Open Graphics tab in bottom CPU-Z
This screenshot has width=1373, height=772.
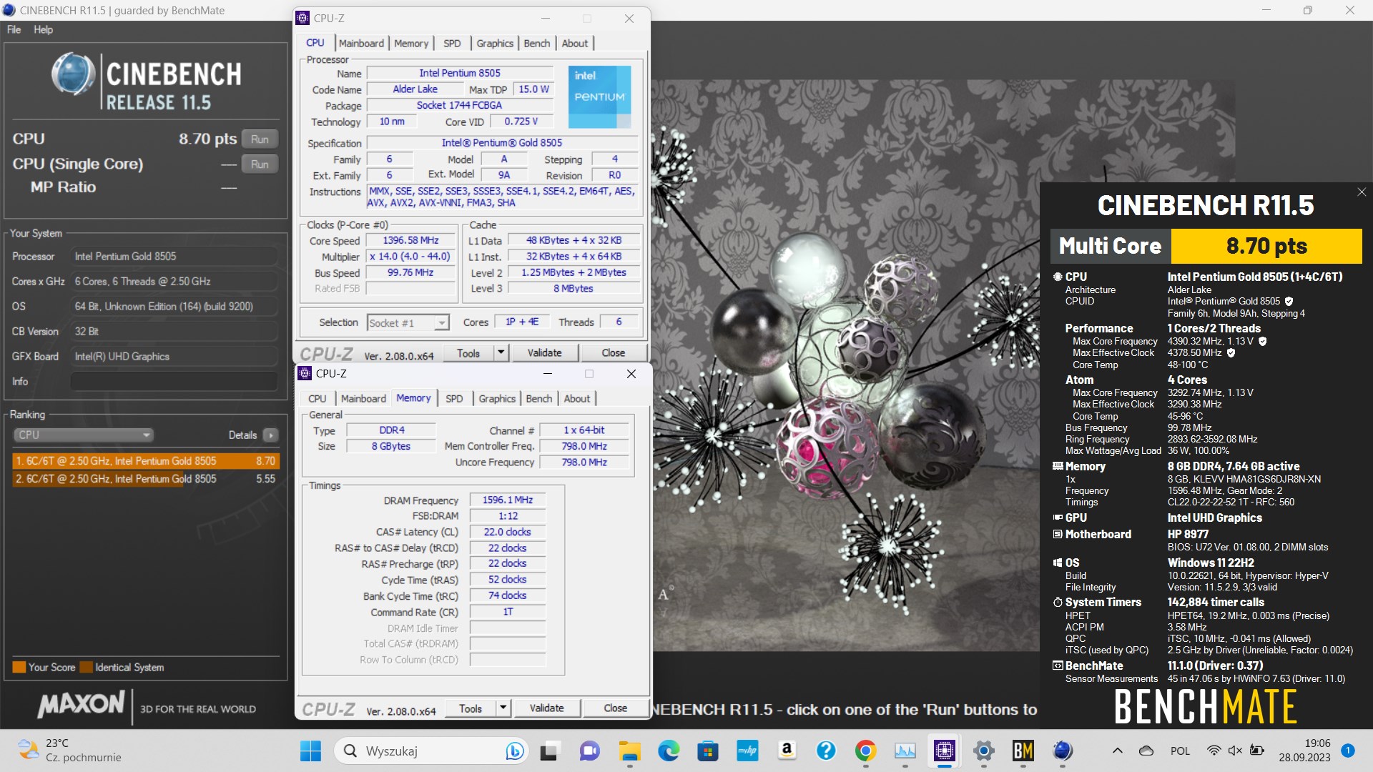497,398
